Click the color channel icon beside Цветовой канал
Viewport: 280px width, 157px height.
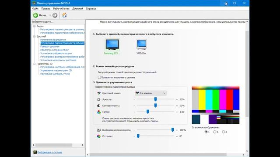[x=99, y=93]
